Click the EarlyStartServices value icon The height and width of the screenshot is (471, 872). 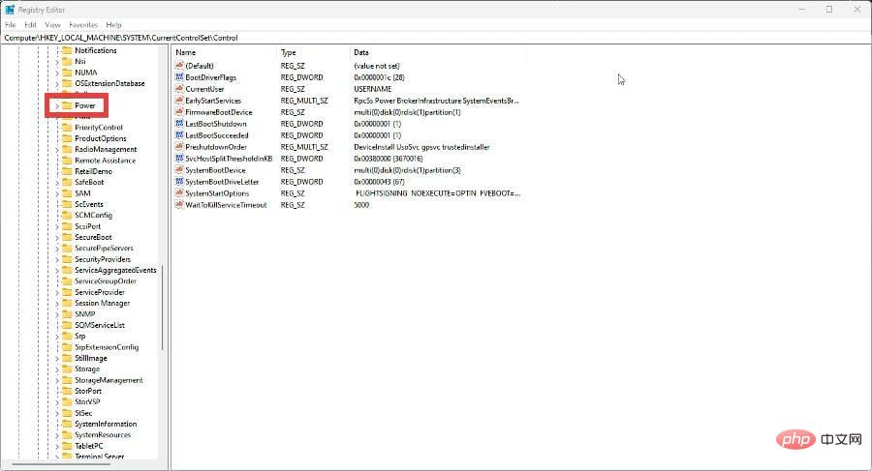(179, 101)
